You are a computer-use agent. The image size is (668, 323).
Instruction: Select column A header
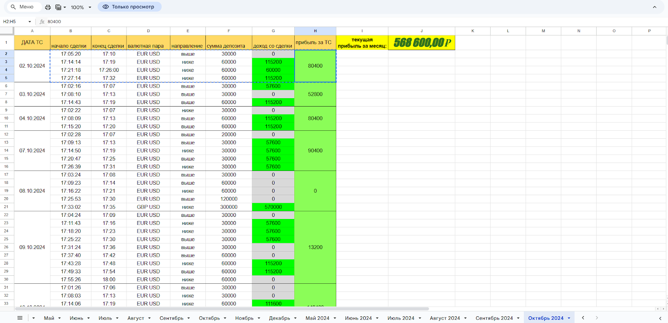(x=32, y=31)
